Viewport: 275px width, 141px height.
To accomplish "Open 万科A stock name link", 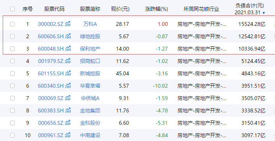I will coord(90,24).
